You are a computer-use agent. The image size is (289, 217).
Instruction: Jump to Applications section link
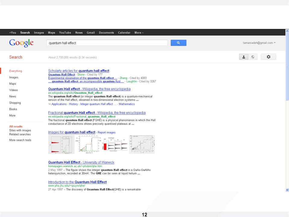click(x=59, y=104)
